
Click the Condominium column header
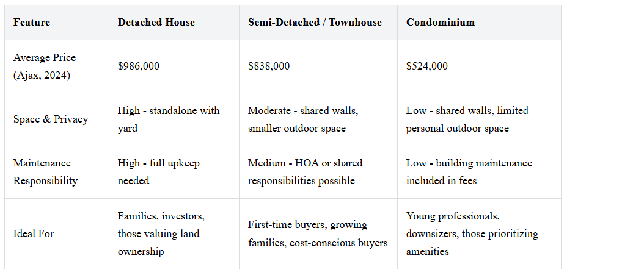coord(441,23)
